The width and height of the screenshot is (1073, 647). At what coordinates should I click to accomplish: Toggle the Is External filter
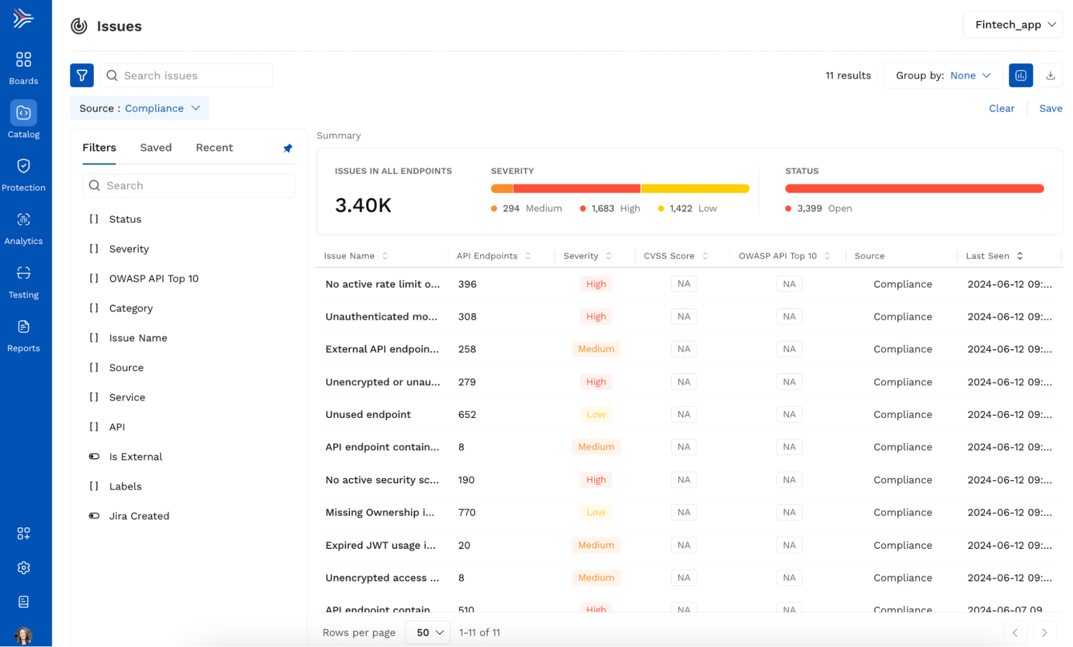[94, 457]
